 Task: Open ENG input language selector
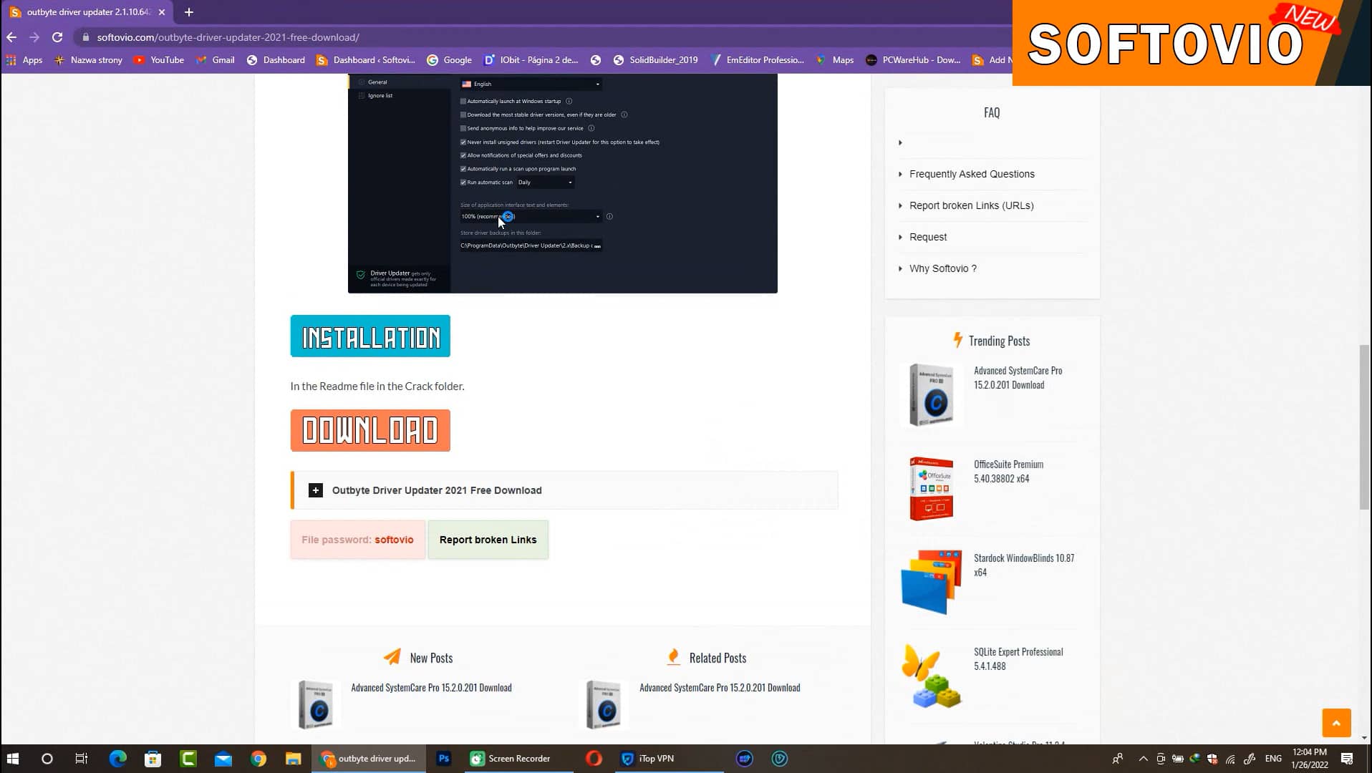pos(1273,759)
